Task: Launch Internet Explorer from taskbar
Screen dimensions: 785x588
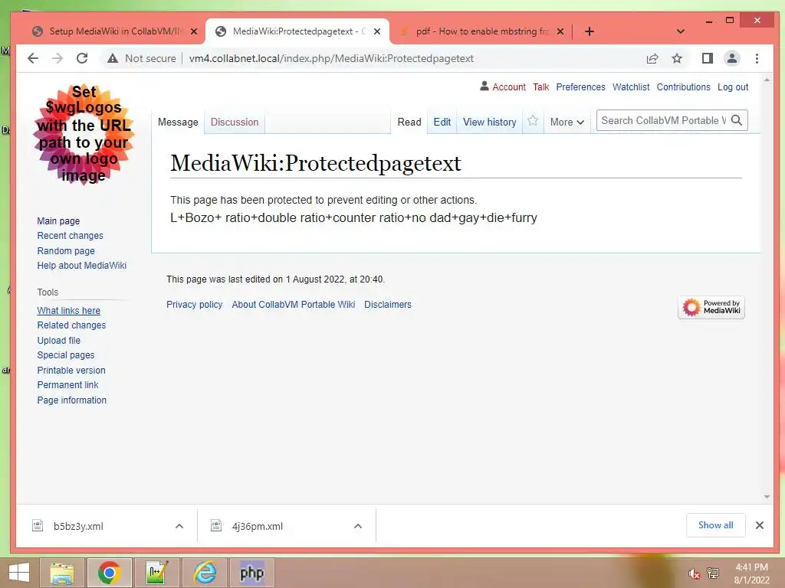Action: click(205, 573)
